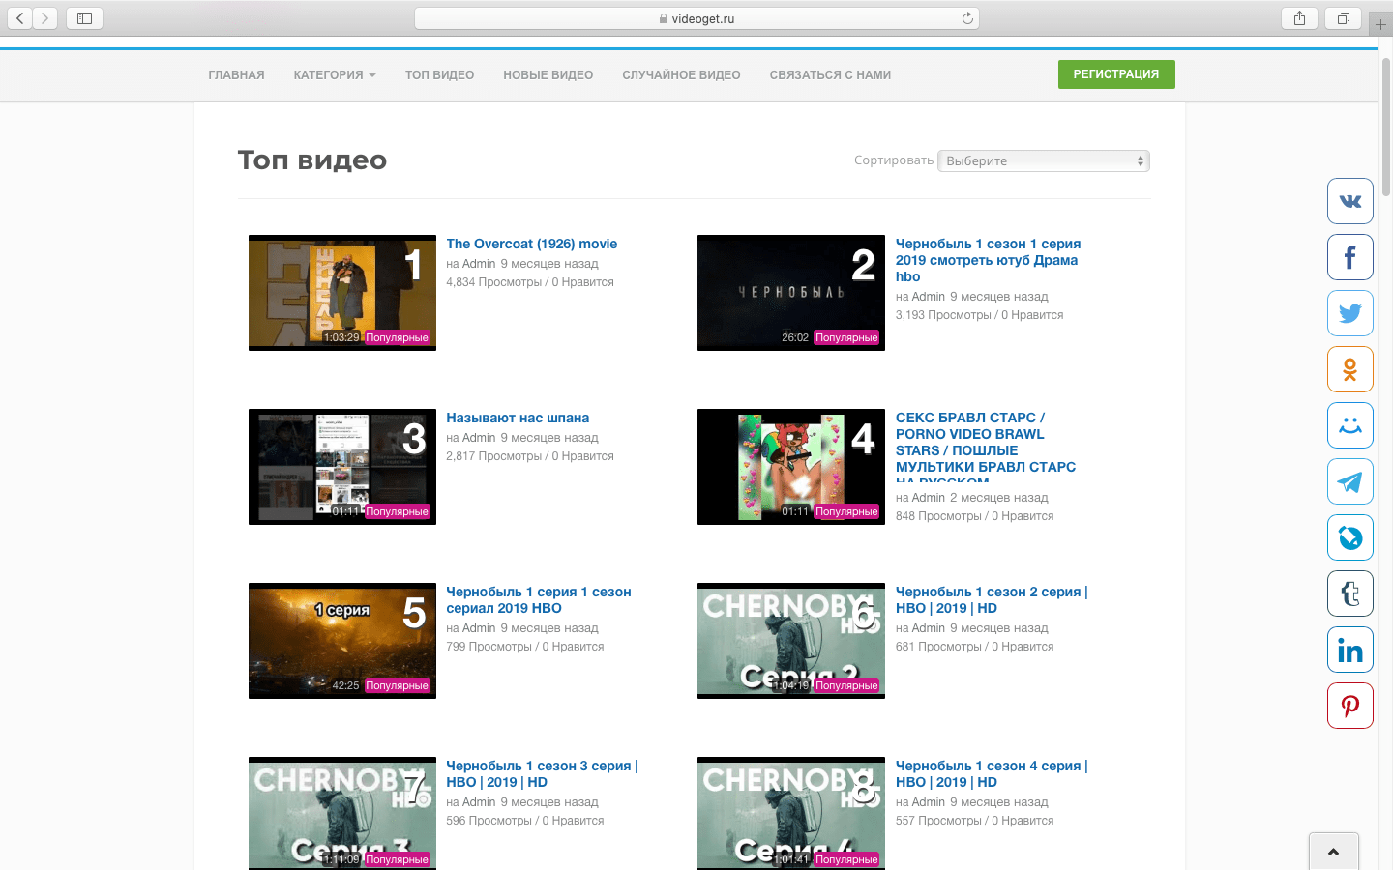Open Топ видео section
1393x870 pixels.
(439, 74)
